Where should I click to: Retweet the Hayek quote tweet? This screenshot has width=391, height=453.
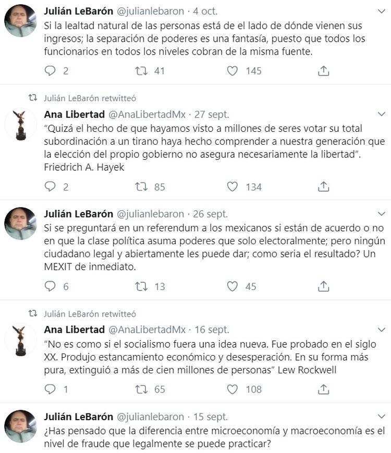coord(141,186)
